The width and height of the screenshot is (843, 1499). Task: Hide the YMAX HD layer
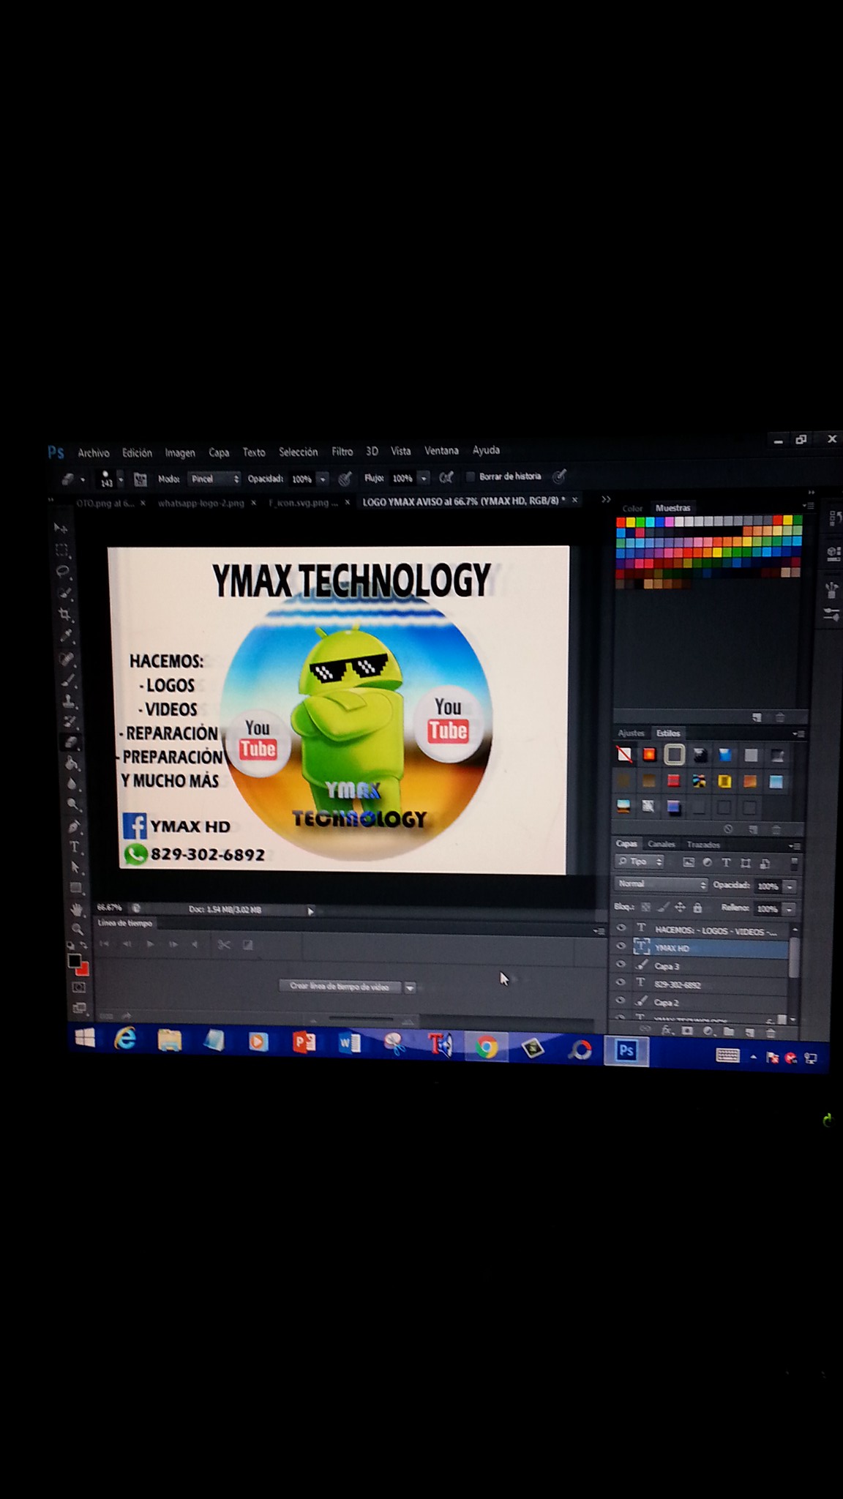621,946
